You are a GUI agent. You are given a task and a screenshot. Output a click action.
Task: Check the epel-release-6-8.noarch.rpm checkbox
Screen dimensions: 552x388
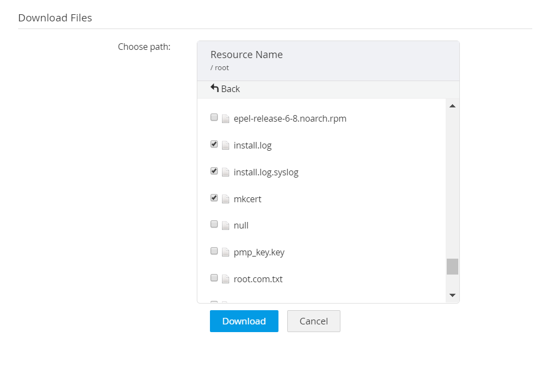coord(214,117)
